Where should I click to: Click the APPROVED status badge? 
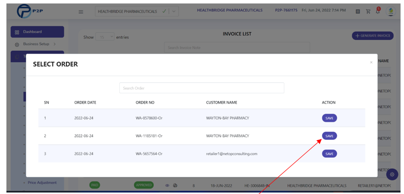[x=143, y=185]
